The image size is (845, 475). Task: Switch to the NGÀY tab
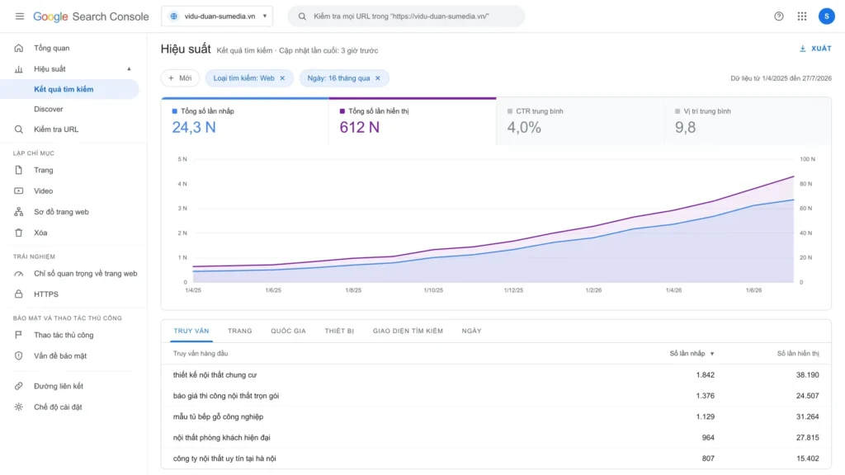[471, 331]
